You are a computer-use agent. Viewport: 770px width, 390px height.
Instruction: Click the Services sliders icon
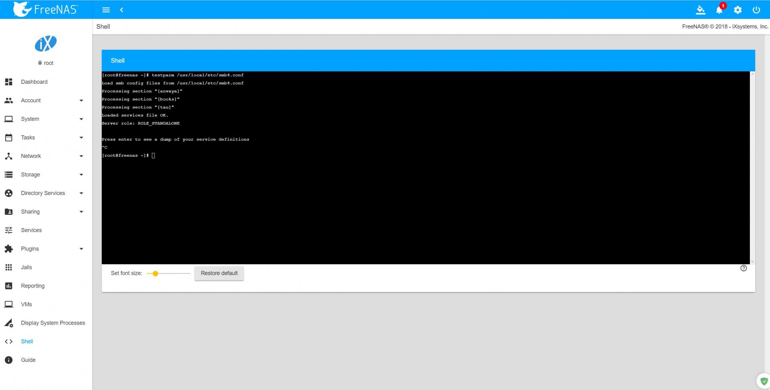[8, 230]
